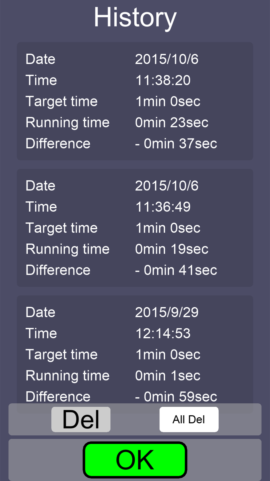Click the Running time value 0min 19sec

[x=171, y=249]
